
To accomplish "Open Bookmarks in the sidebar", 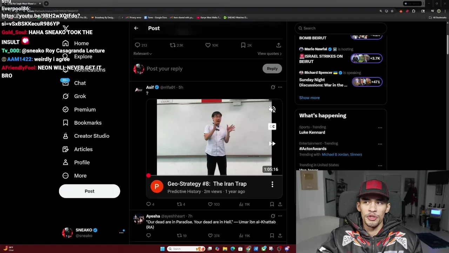I will point(82,123).
